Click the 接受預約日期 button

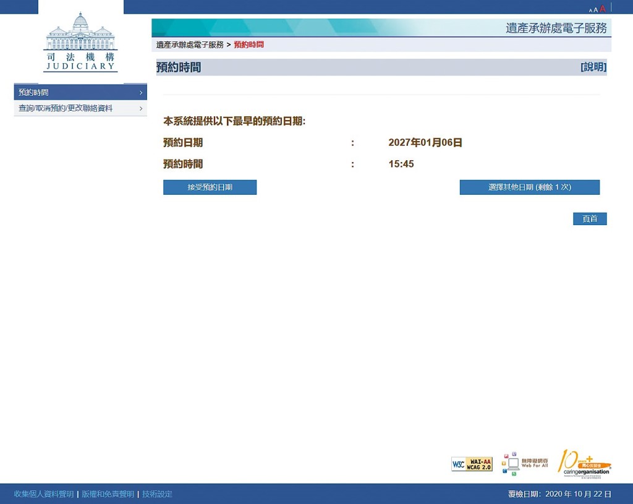210,187
